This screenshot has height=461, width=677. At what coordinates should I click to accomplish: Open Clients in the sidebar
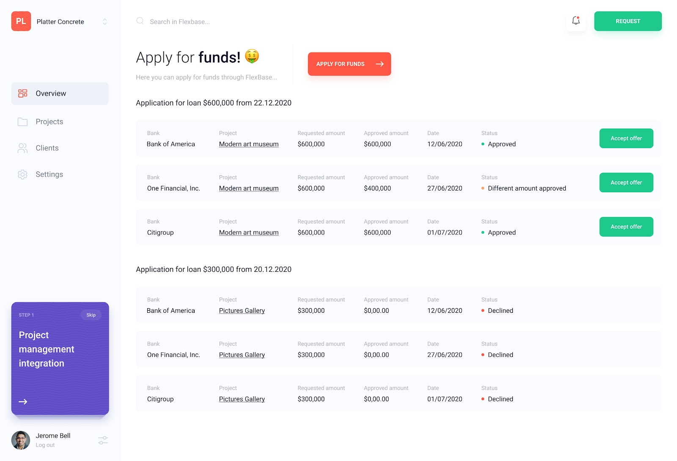[47, 148]
